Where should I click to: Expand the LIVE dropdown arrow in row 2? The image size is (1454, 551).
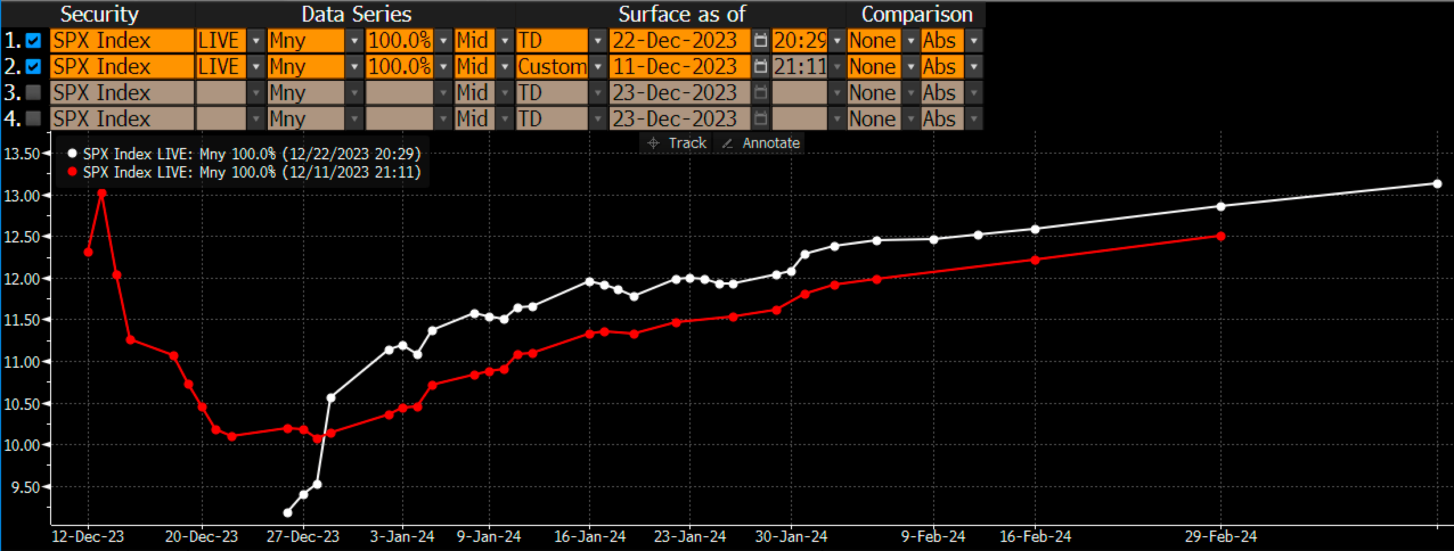(x=256, y=67)
